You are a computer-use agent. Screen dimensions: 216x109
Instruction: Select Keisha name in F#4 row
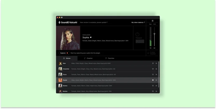pos(65,91)
